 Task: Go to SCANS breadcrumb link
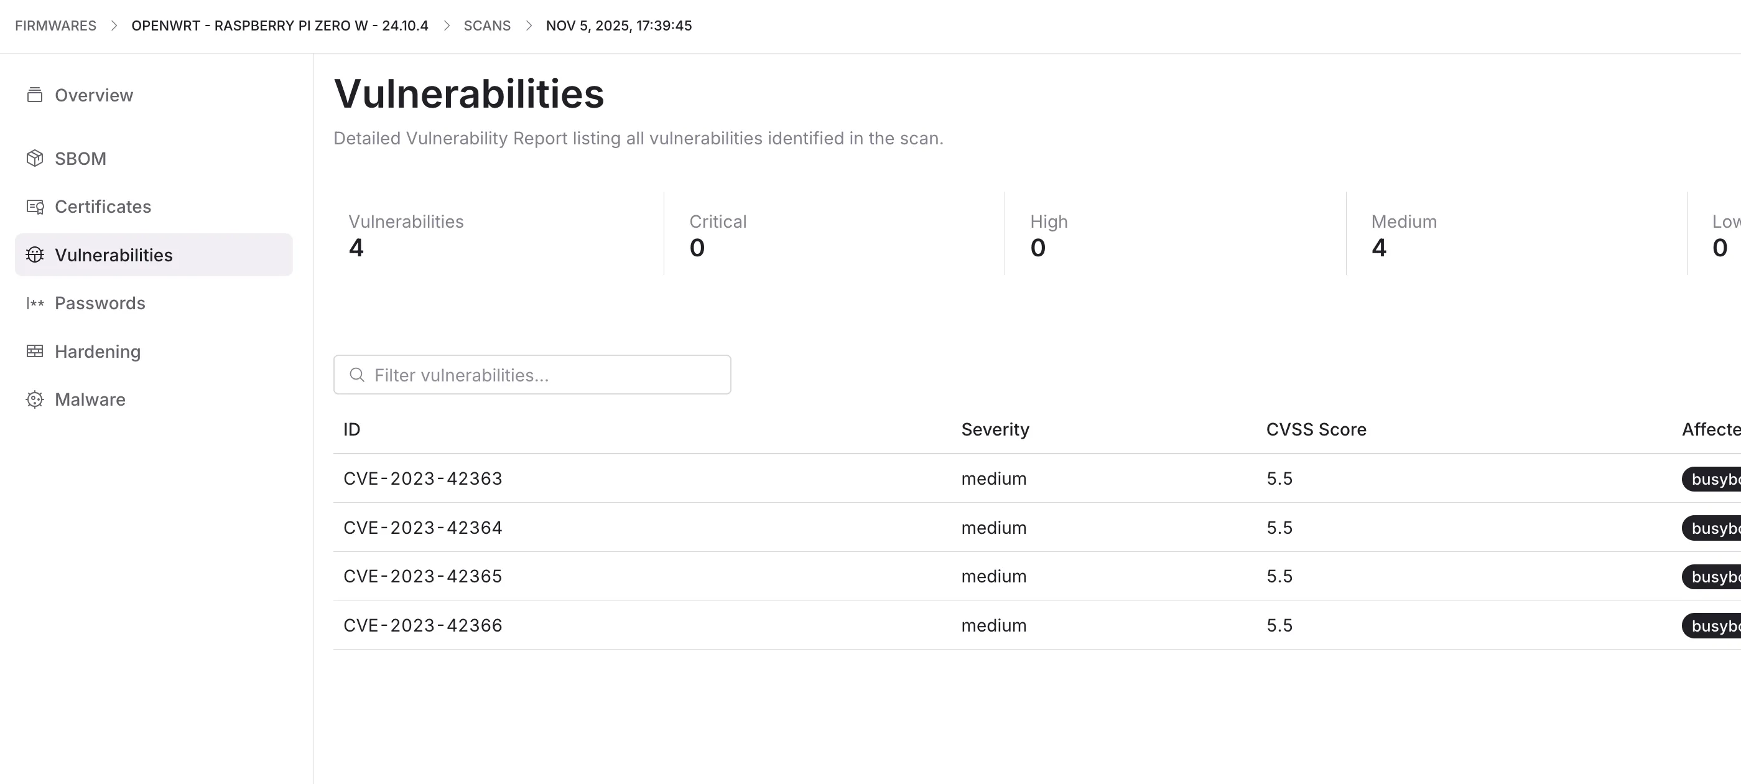(x=486, y=26)
